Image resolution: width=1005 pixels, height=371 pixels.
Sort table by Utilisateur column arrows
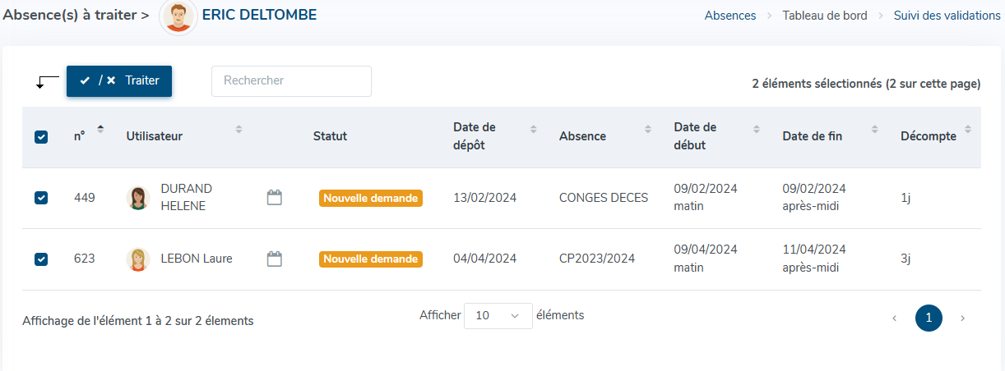239,129
